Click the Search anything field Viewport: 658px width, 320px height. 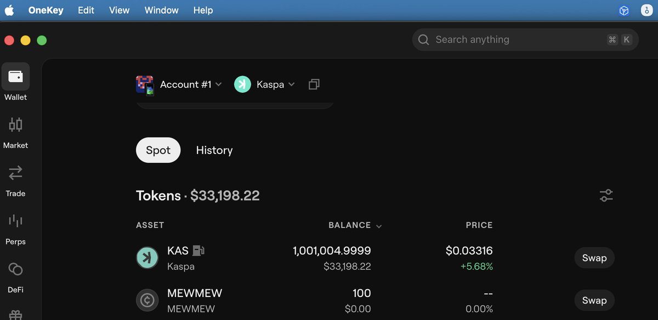click(525, 39)
